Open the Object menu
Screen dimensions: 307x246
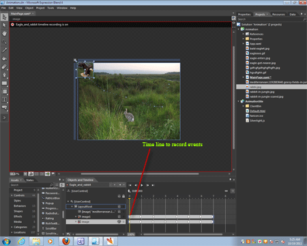coord(29,8)
